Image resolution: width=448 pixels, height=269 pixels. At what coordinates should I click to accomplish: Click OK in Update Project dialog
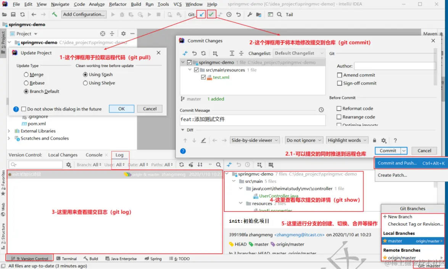point(121,109)
